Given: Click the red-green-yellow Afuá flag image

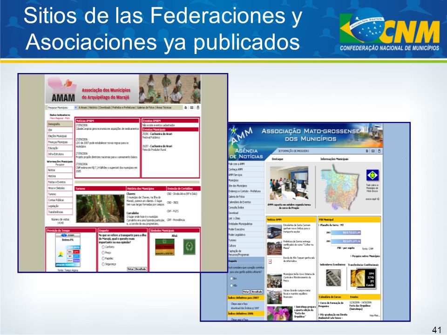Looking at the screenshot, I should point(164,247).
